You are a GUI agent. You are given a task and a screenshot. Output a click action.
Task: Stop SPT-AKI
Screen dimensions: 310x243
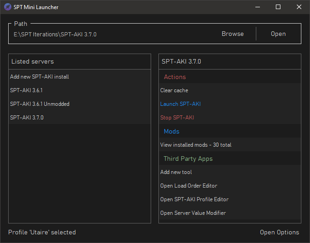click(x=230, y=118)
